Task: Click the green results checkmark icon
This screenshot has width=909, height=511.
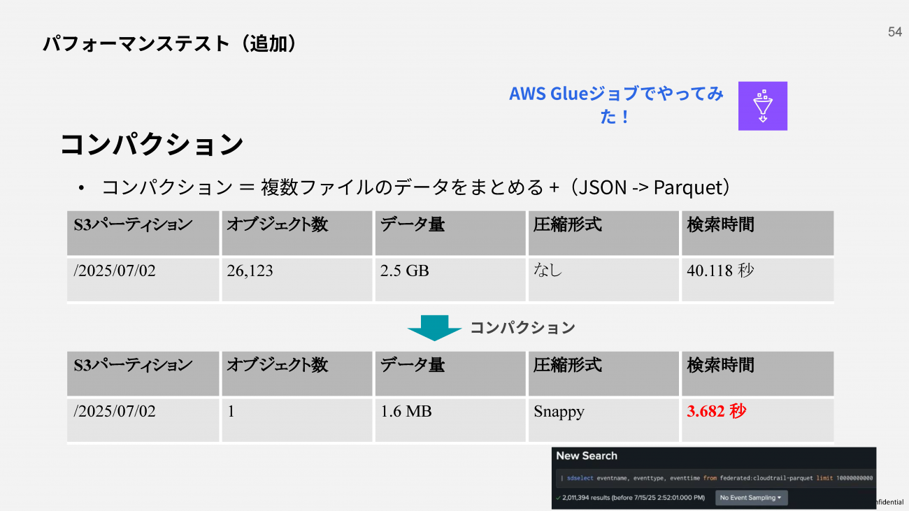Action: pyautogui.click(x=558, y=498)
